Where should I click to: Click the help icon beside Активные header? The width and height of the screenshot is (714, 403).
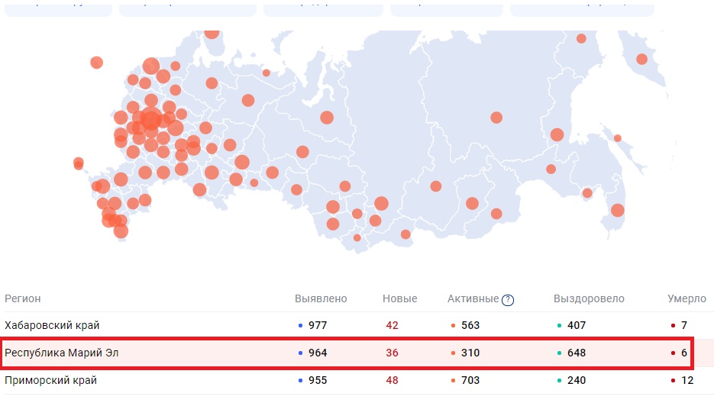(508, 300)
